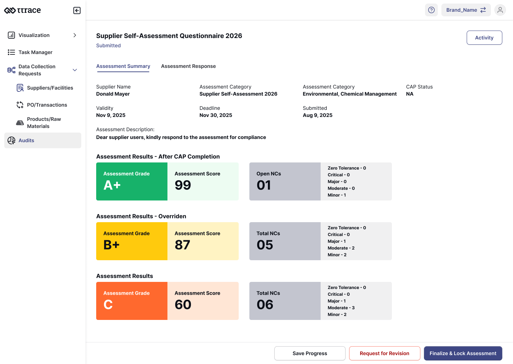Click 'Supplier Self-Assessment 2026' category value

tap(238, 94)
